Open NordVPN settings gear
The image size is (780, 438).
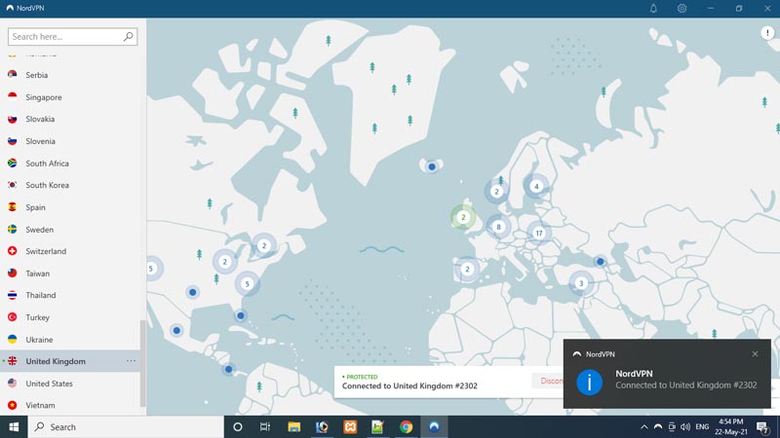point(682,9)
